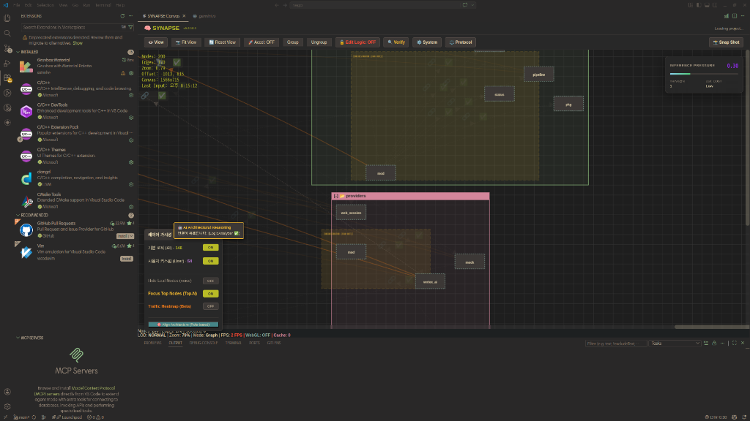Open the Accounts icon in activity bar
This screenshot has height=421, width=750.
click(7, 392)
